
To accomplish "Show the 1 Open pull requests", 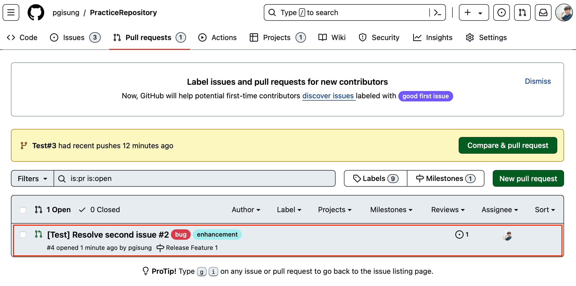I will (x=53, y=210).
